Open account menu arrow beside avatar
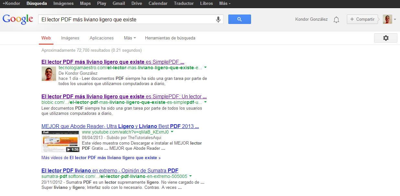 tap(395, 20)
